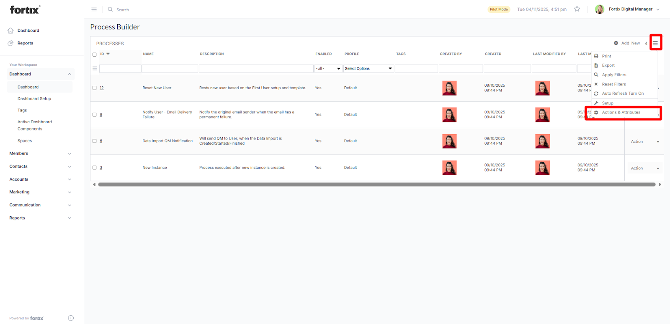The width and height of the screenshot is (670, 324).
Task: Click the Name column filter input
Action: 170,69
